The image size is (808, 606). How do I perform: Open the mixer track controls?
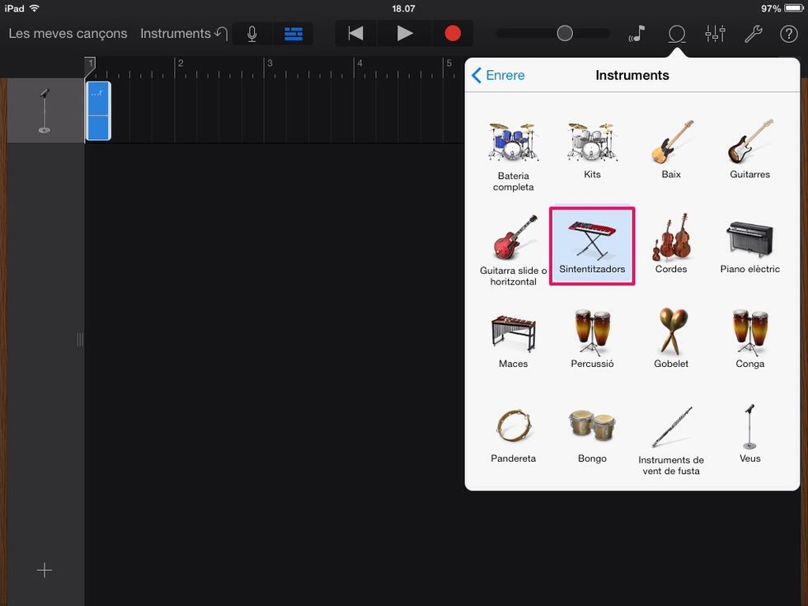pyautogui.click(x=715, y=34)
